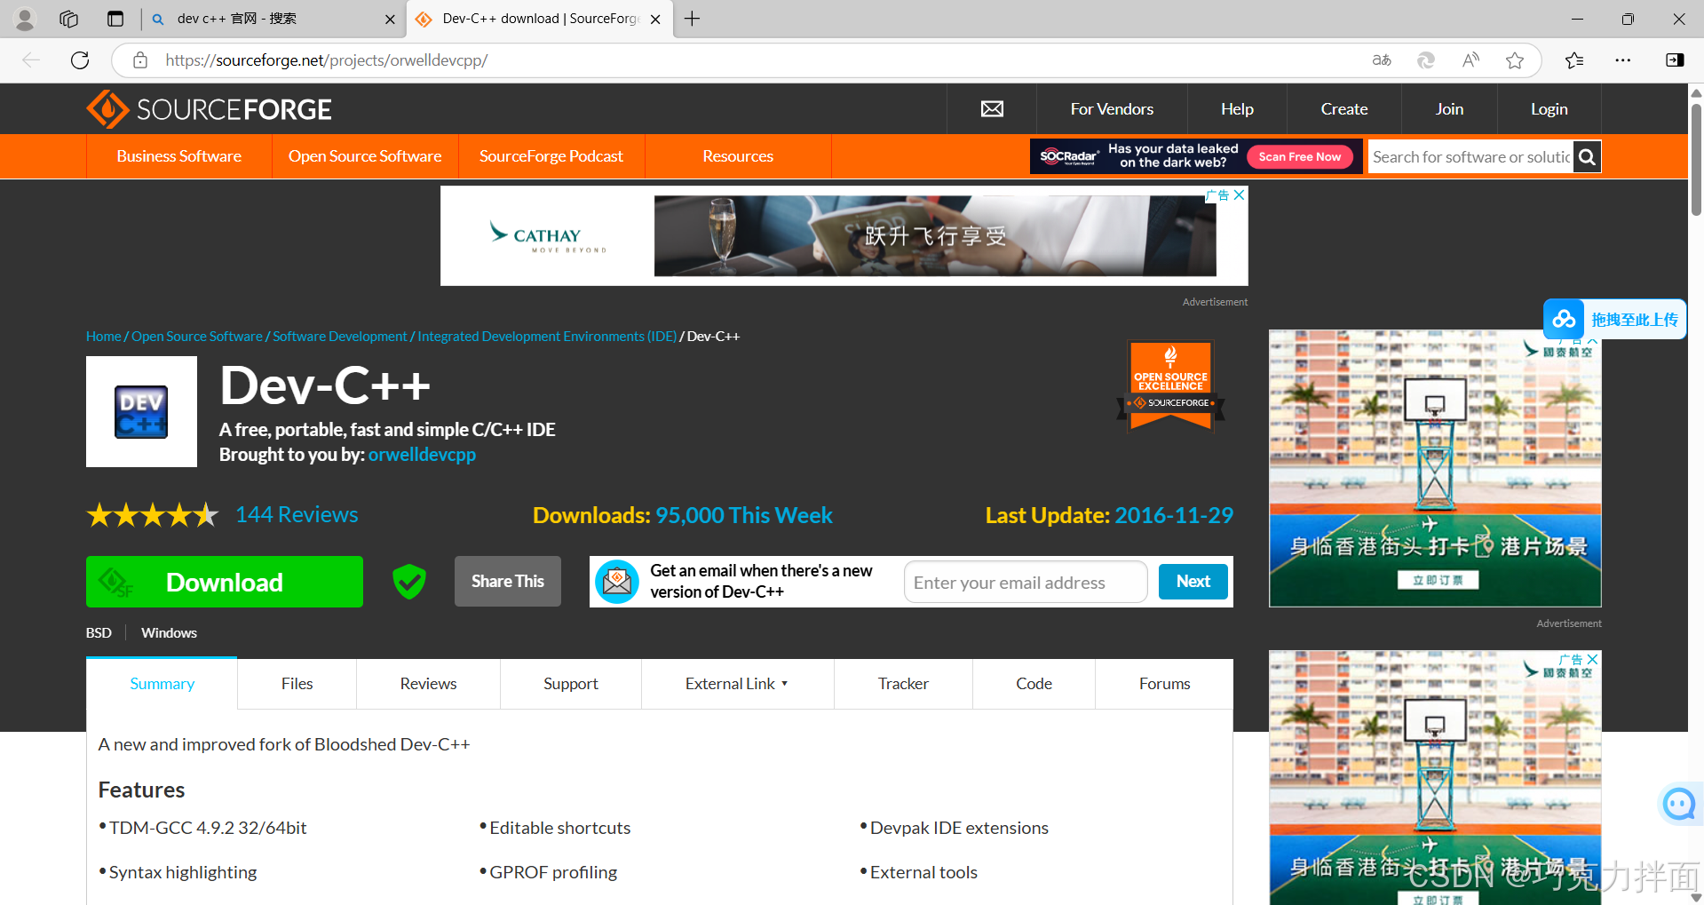The width and height of the screenshot is (1704, 905).
Task: Click the Next button
Action: (1193, 582)
